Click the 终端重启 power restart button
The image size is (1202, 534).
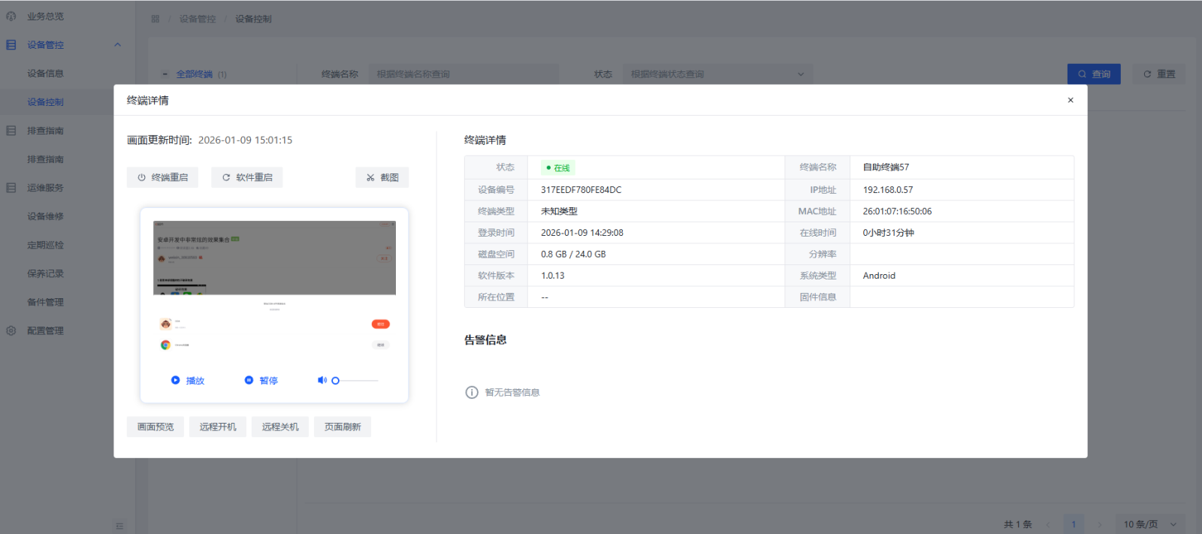point(162,177)
